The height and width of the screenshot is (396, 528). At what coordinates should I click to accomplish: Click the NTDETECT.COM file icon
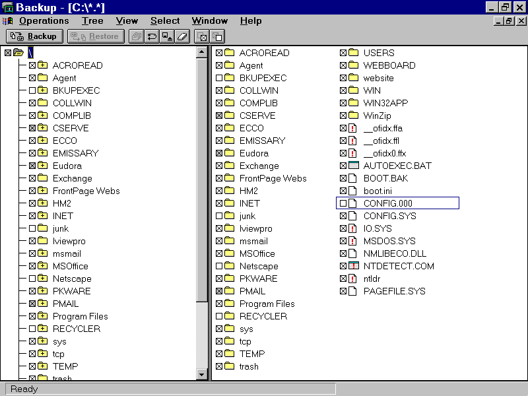coord(353,266)
